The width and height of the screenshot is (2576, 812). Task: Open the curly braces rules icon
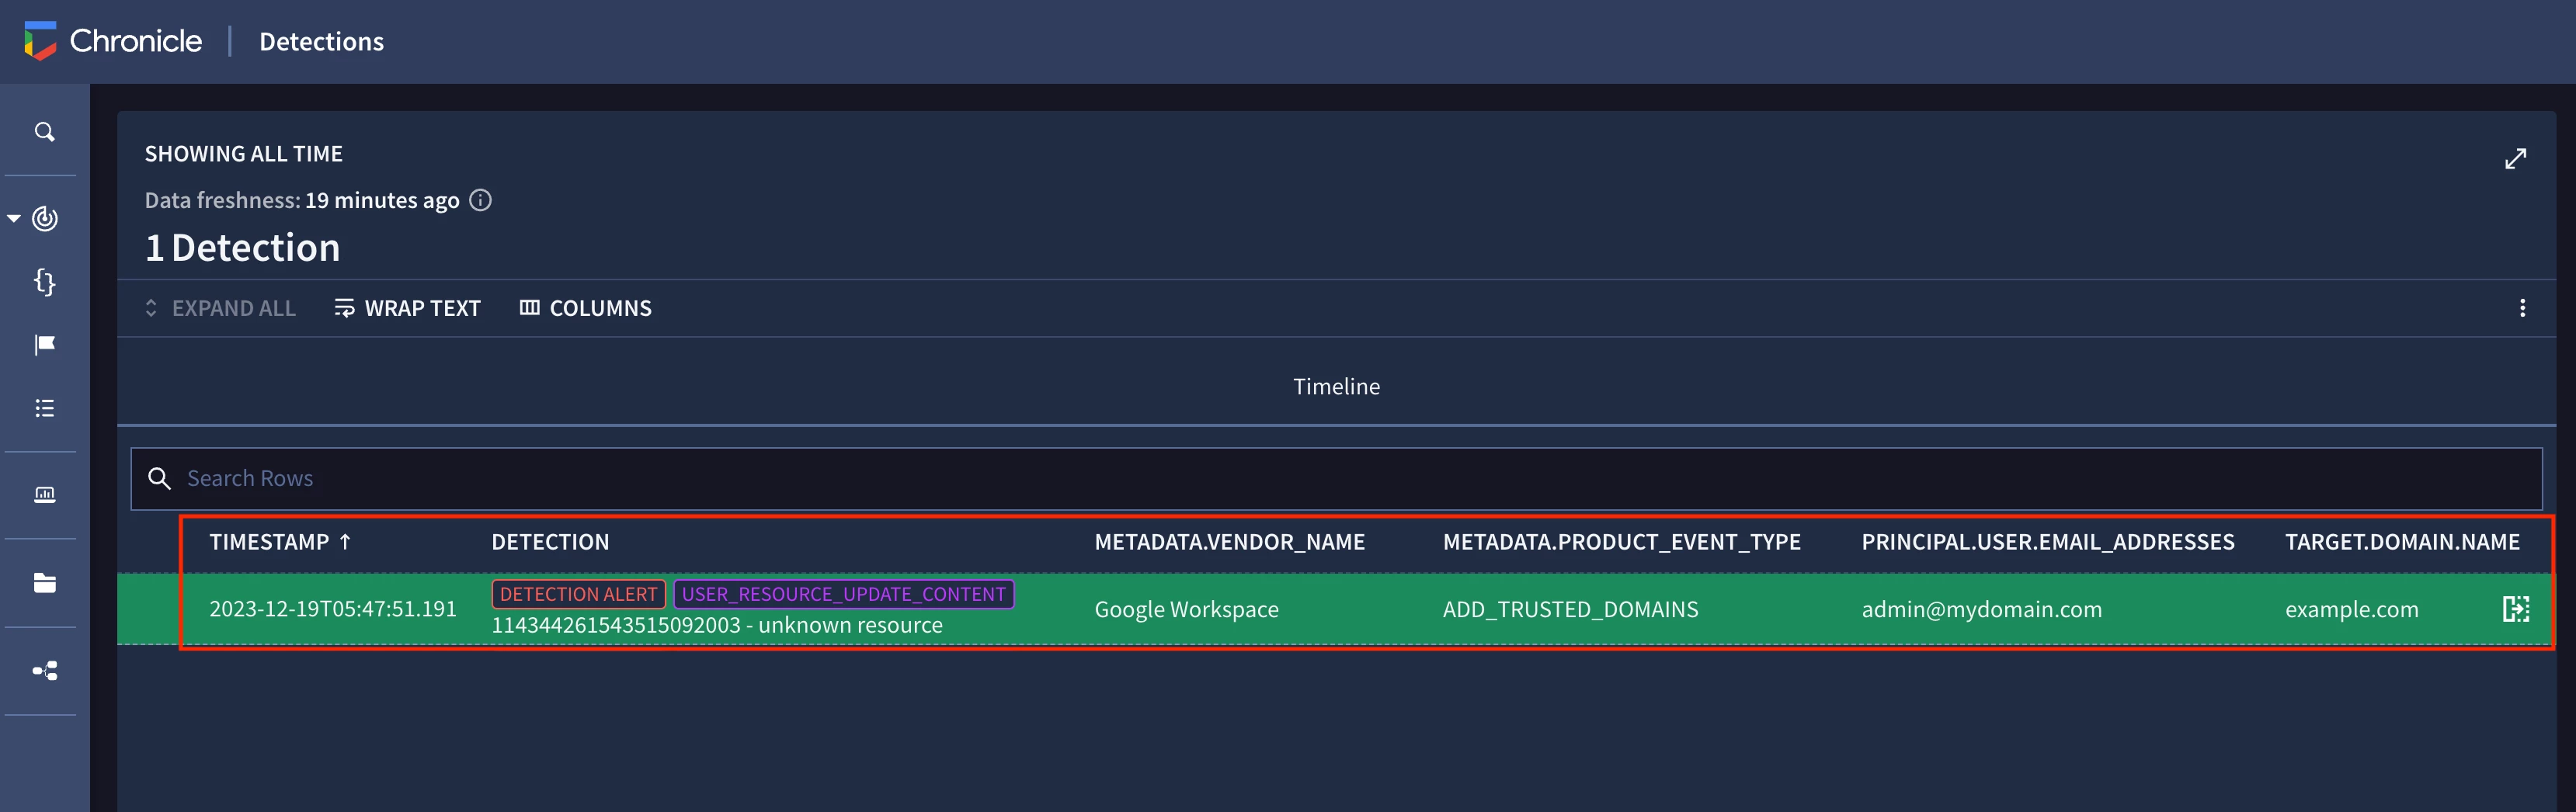pos(45,282)
